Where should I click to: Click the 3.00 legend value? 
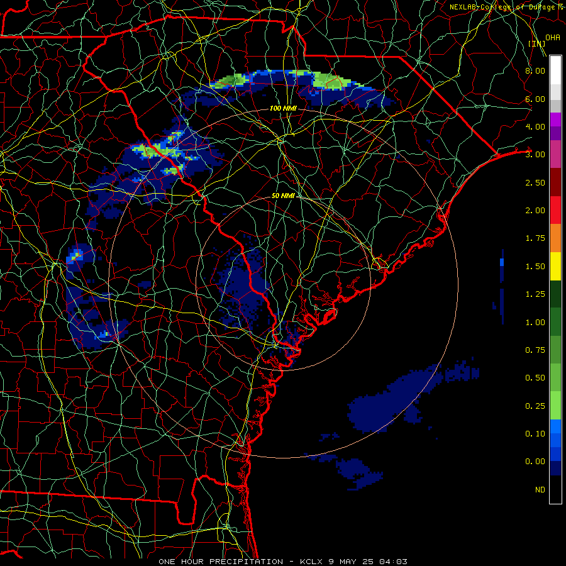click(535, 155)
